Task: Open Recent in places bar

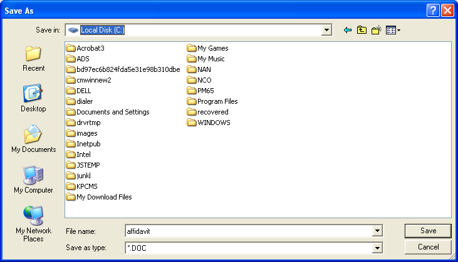Action: click(x=33, y=58)
